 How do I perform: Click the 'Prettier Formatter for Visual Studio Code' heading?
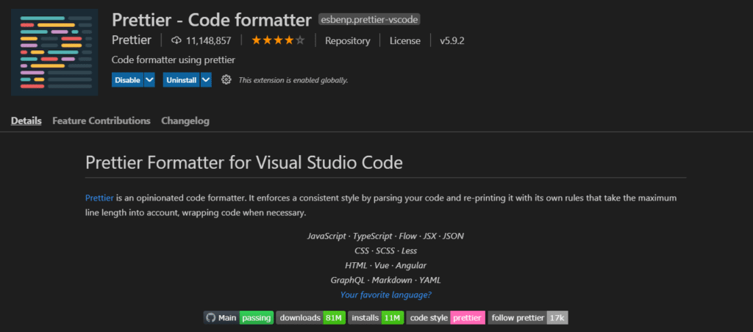click(x=244, y=162)
